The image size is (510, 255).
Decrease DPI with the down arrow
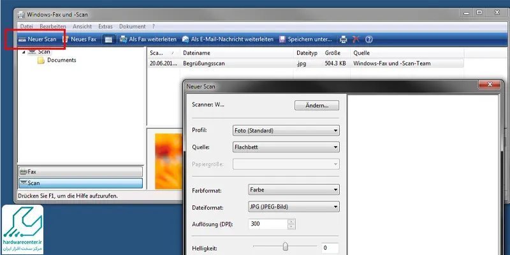point(291,226)
